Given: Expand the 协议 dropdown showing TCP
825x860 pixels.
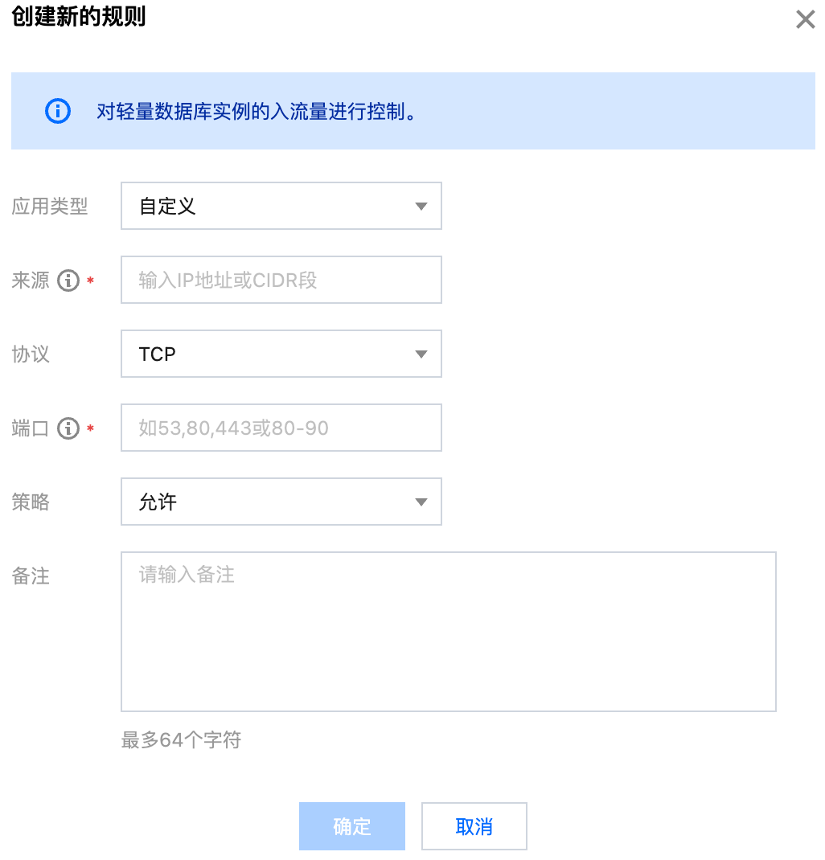Looking at the screenshot, I should point(281,354).
